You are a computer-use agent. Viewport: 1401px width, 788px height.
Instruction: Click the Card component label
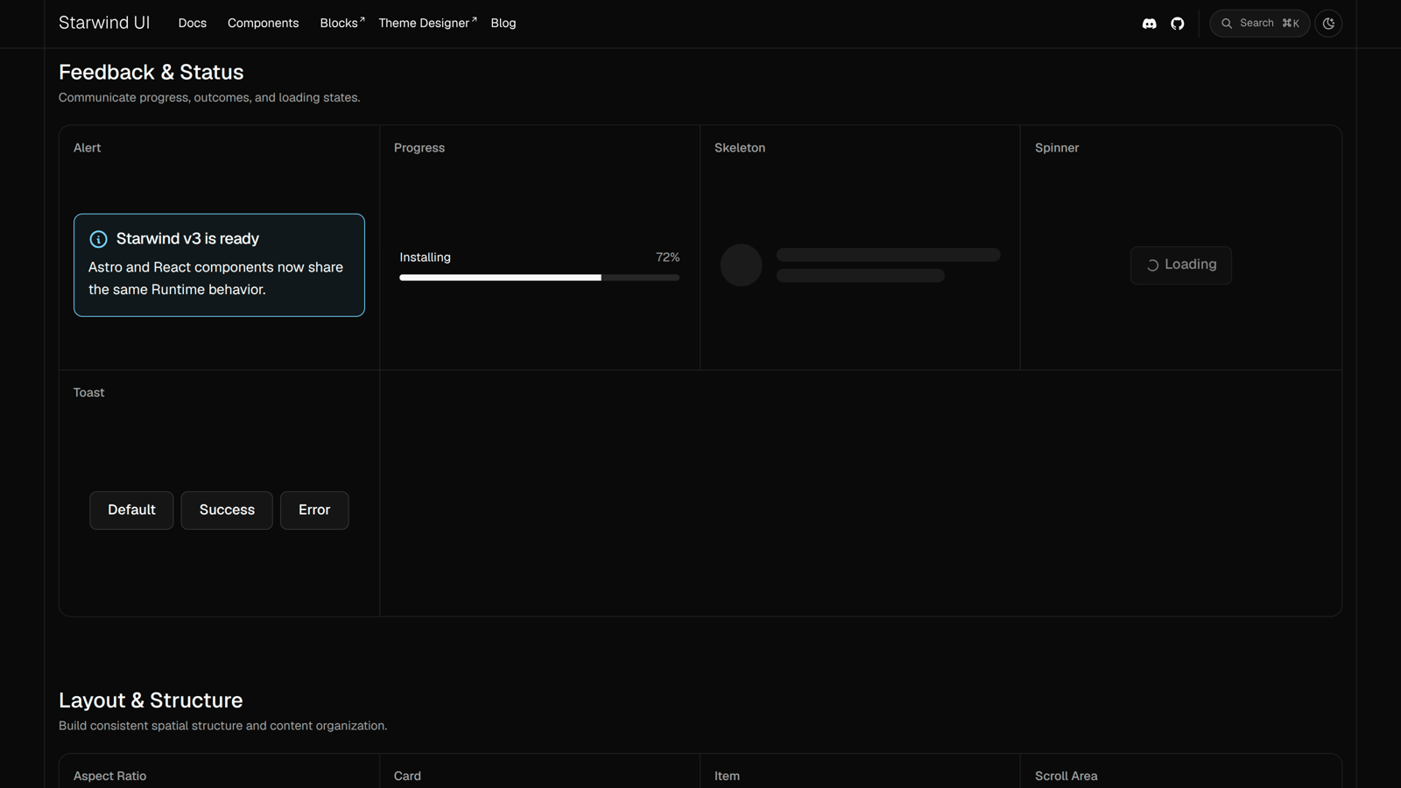(407, 777)
